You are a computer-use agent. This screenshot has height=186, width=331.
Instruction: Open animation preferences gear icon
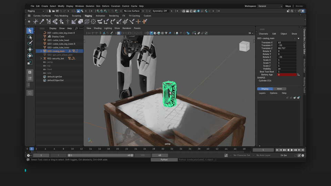pos(303,155)
